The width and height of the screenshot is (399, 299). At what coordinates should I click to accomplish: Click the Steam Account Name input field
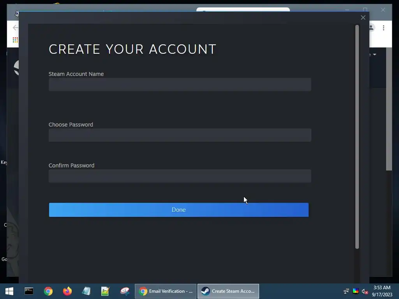pyautogui.click(x=180, y=84)
